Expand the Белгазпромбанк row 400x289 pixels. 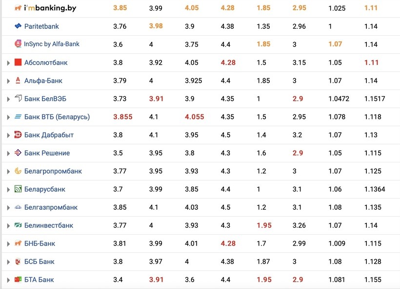[x=8, y=207]
